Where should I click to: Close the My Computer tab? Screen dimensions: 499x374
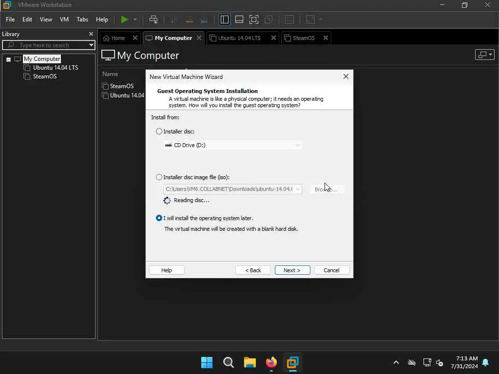pos(199,38)
